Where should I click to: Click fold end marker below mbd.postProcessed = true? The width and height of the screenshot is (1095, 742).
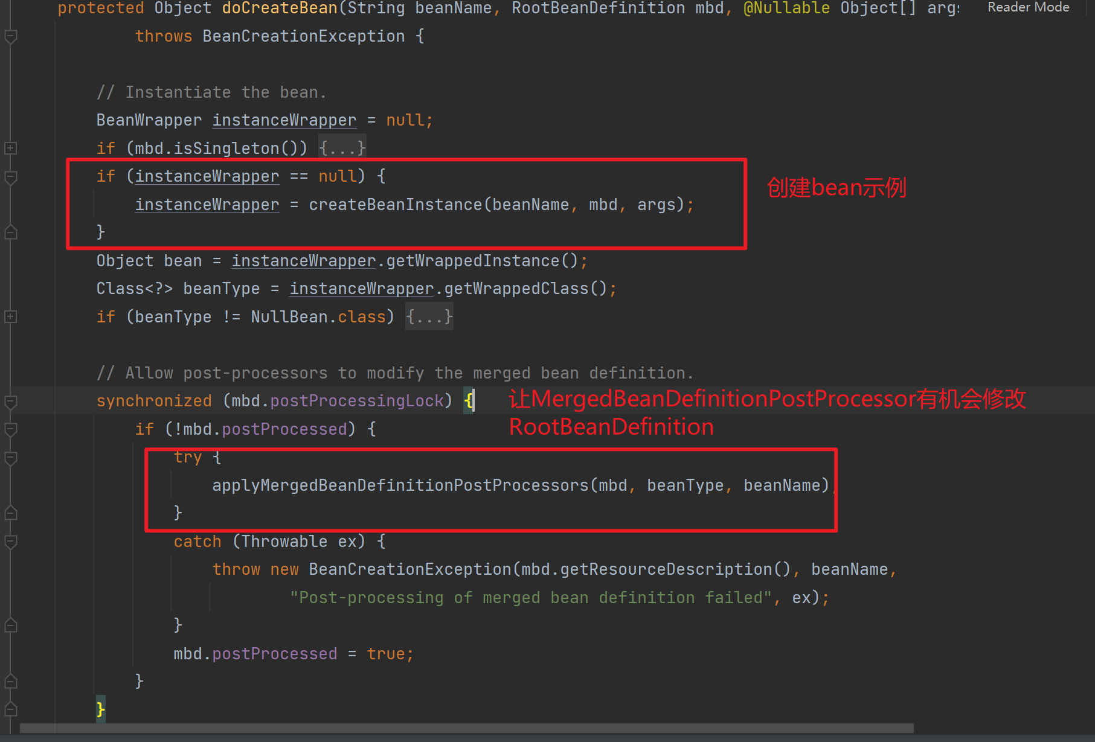pyautogui.click(x=10, y=682)
